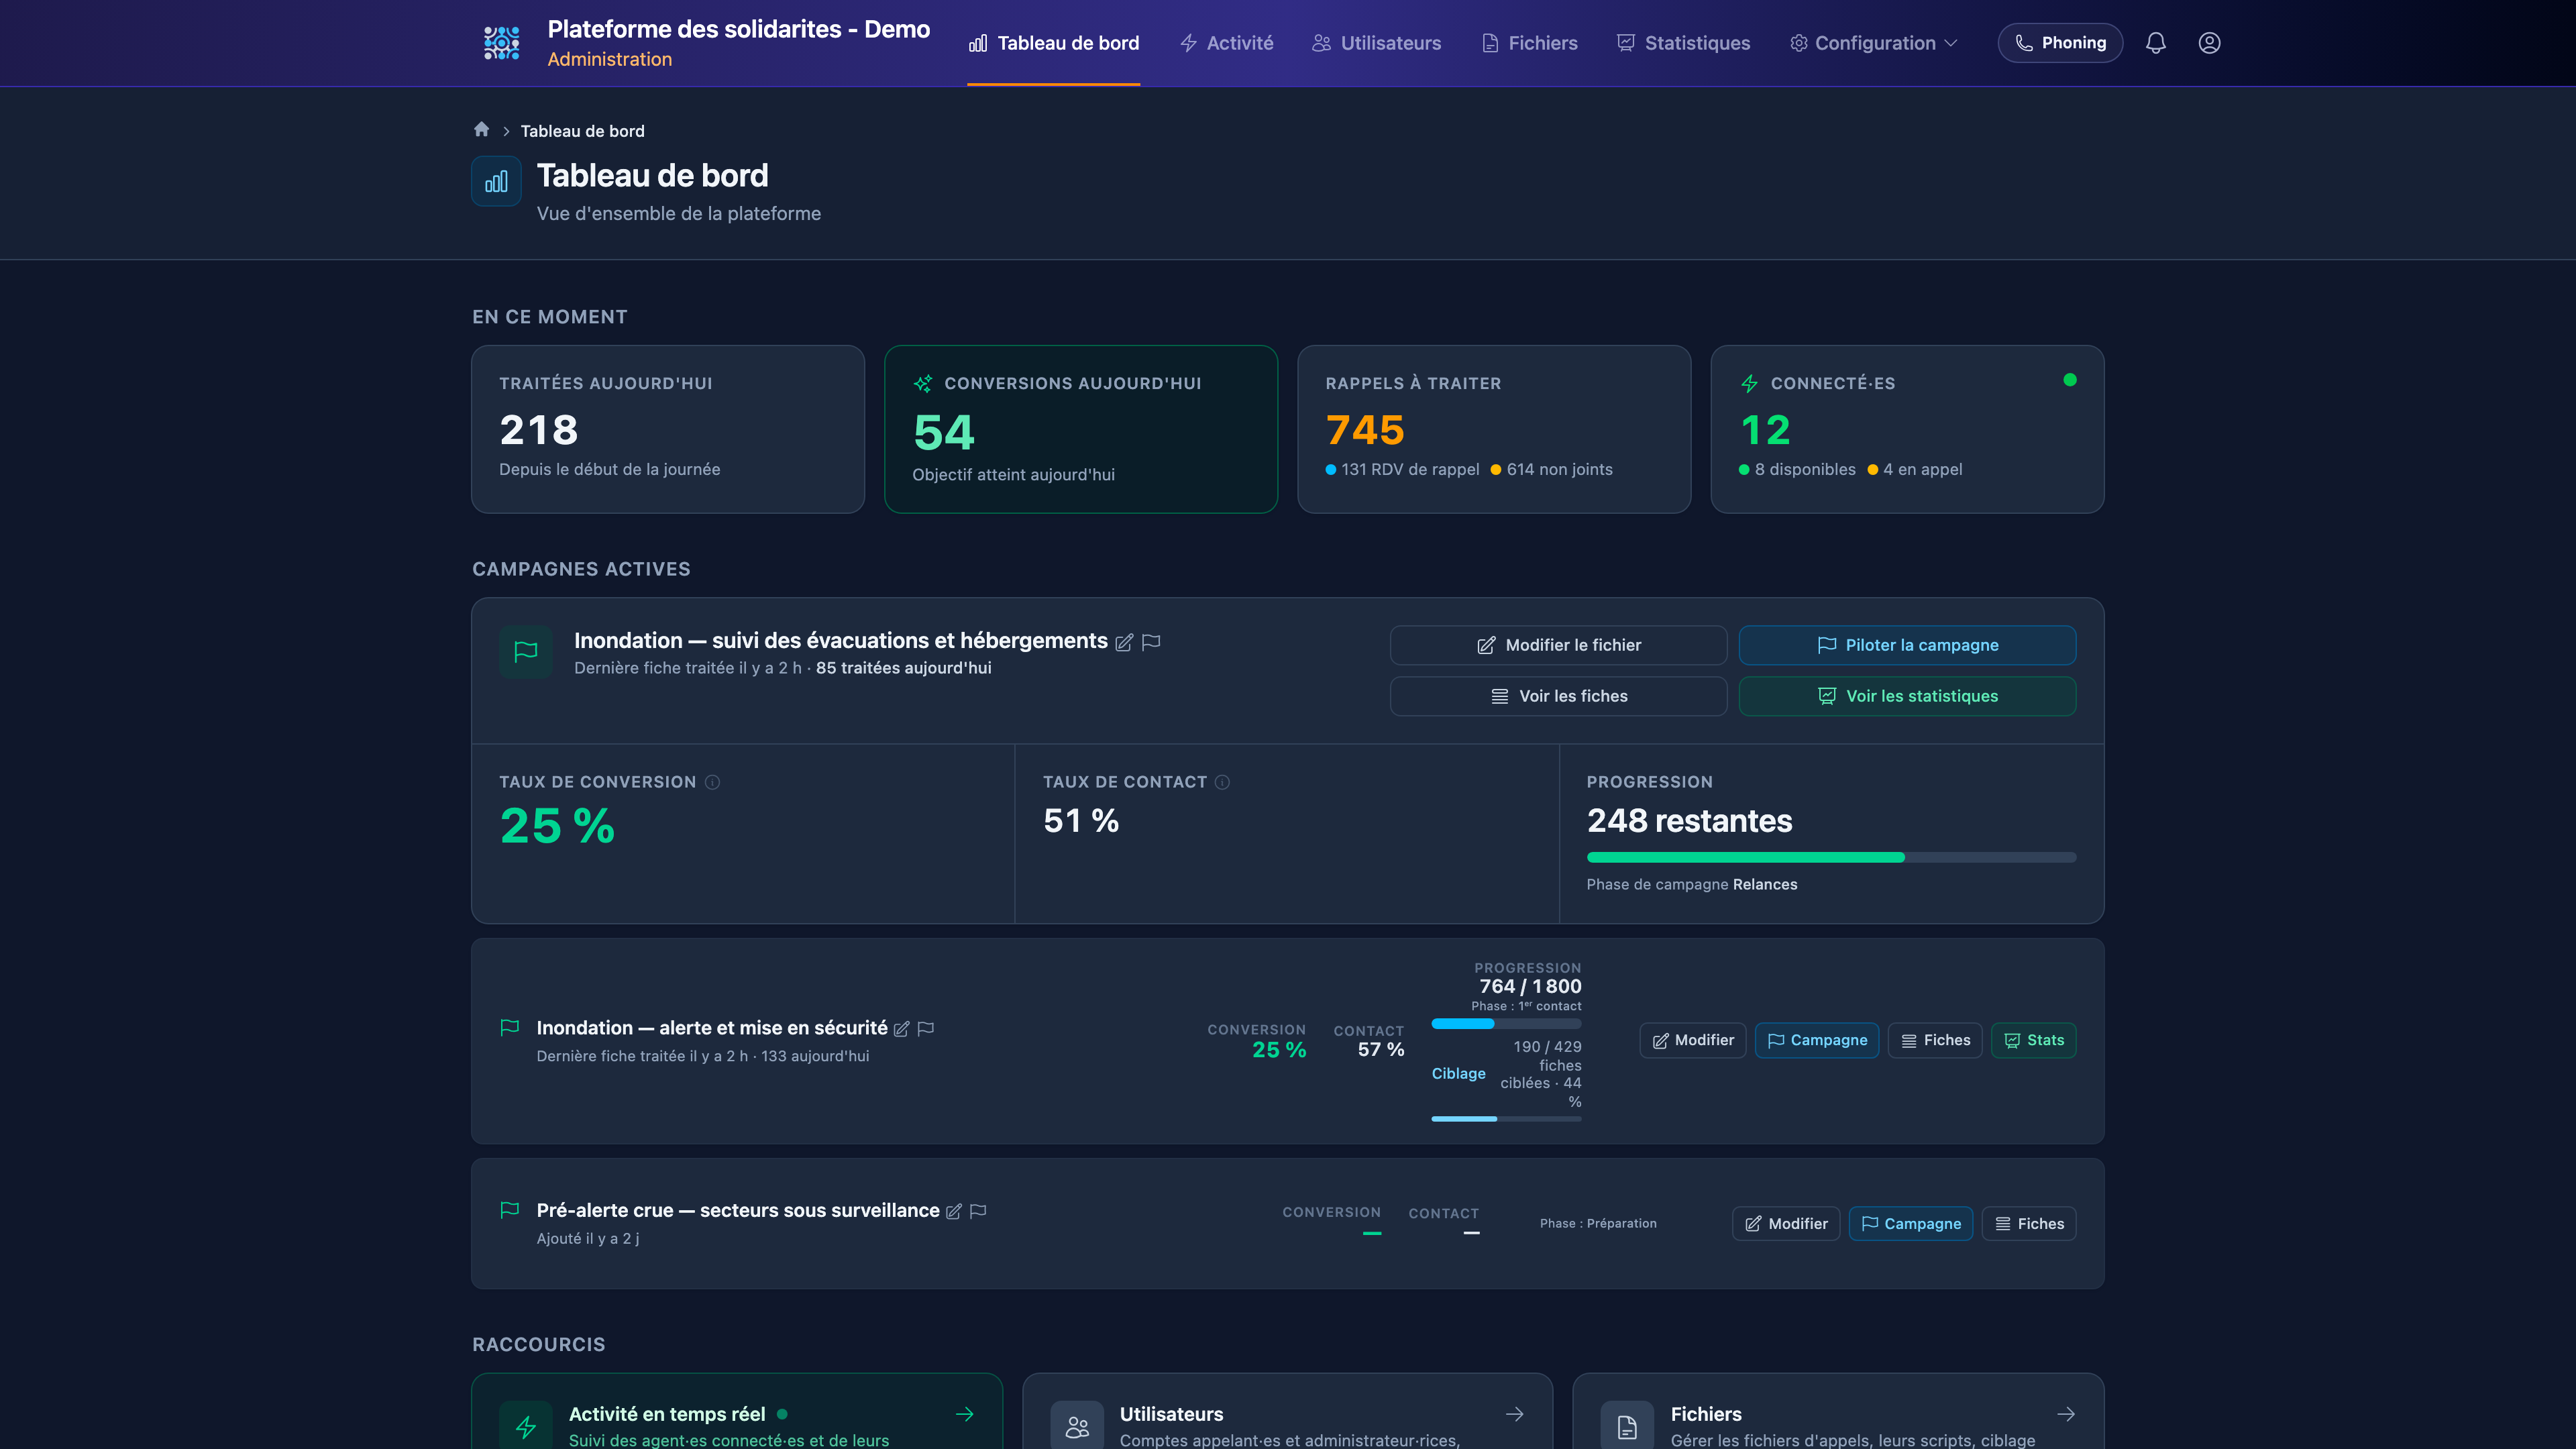The image size is (2576, 1449).
Task: Open Utilisateurs shortcut arrow
Action: click(1515, 1414)
